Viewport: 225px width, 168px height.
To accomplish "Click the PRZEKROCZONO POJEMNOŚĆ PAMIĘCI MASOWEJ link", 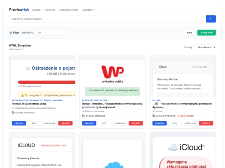I will click(x=37, y=100).
